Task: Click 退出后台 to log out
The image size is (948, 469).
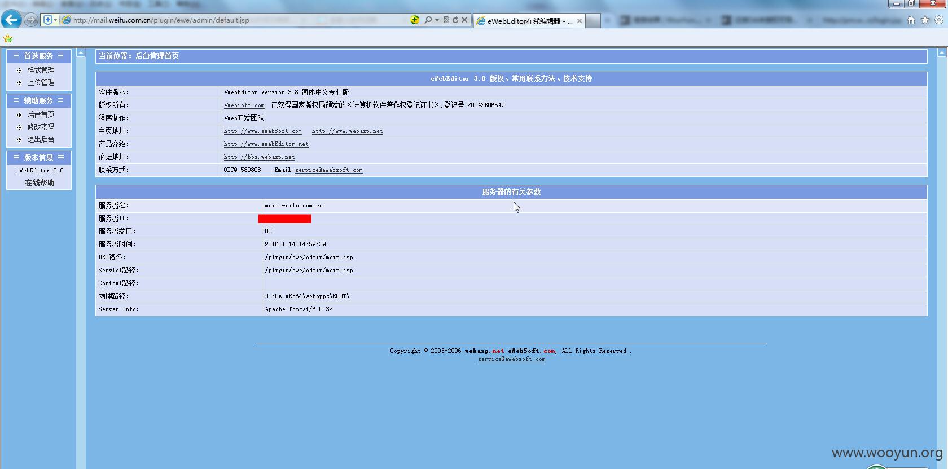Action: pyautogui.click(x=41, y=139)
